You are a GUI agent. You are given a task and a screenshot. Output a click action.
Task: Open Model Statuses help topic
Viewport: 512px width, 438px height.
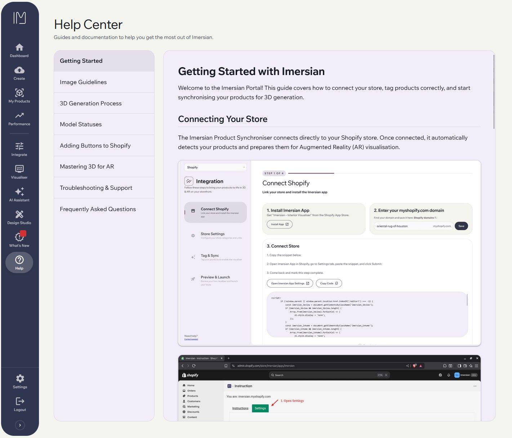tap(104, 124)
